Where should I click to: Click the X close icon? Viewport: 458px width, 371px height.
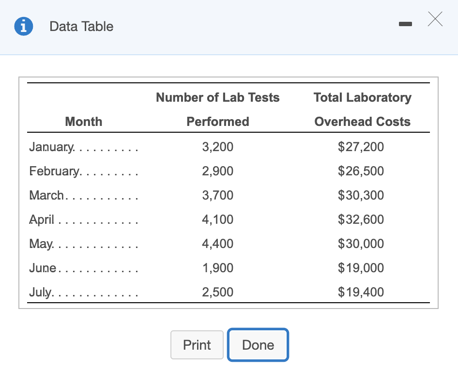pos(435,19)
